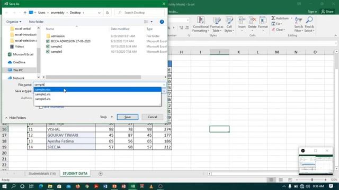Choose sample2.xls from autocomplete list
The image size is (339, 190).
[97, 94]
